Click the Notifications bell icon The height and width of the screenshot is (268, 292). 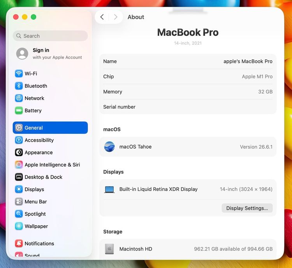click(19, 243)
